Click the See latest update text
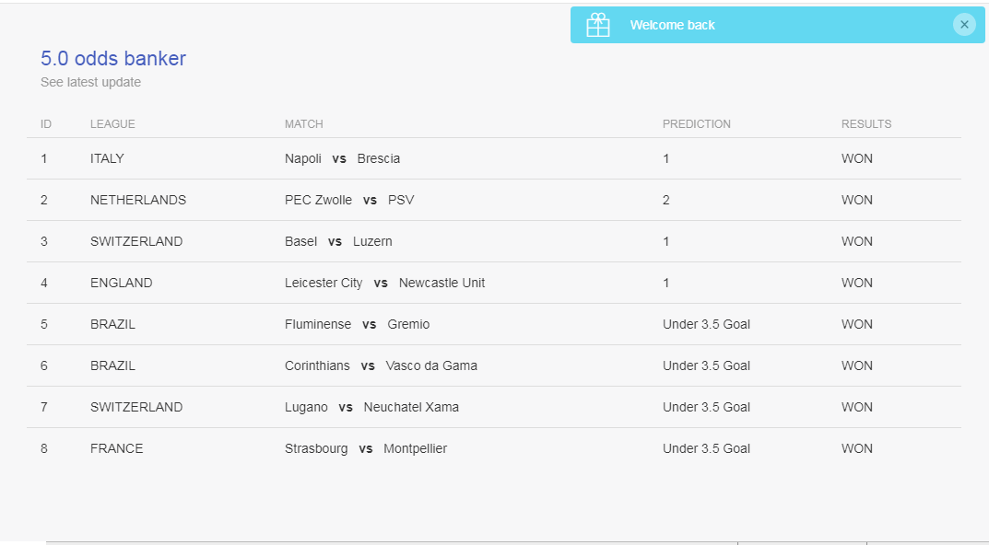 point(91,82)
